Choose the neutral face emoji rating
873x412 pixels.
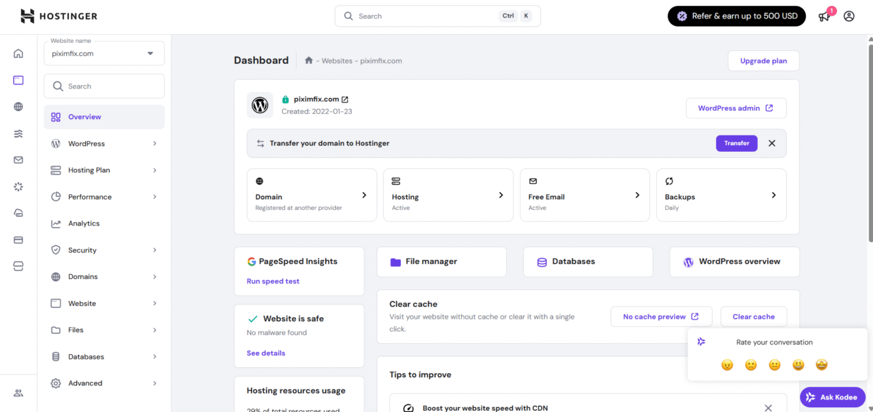click(775, 365)
